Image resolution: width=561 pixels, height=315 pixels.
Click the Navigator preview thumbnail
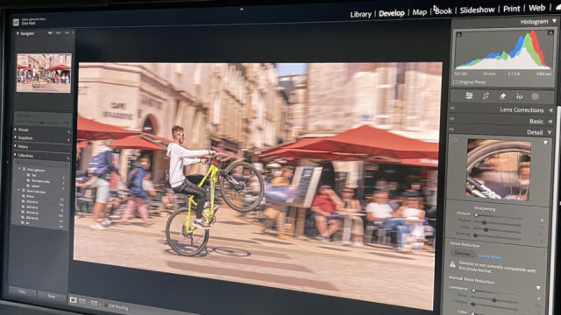point(44,73)
